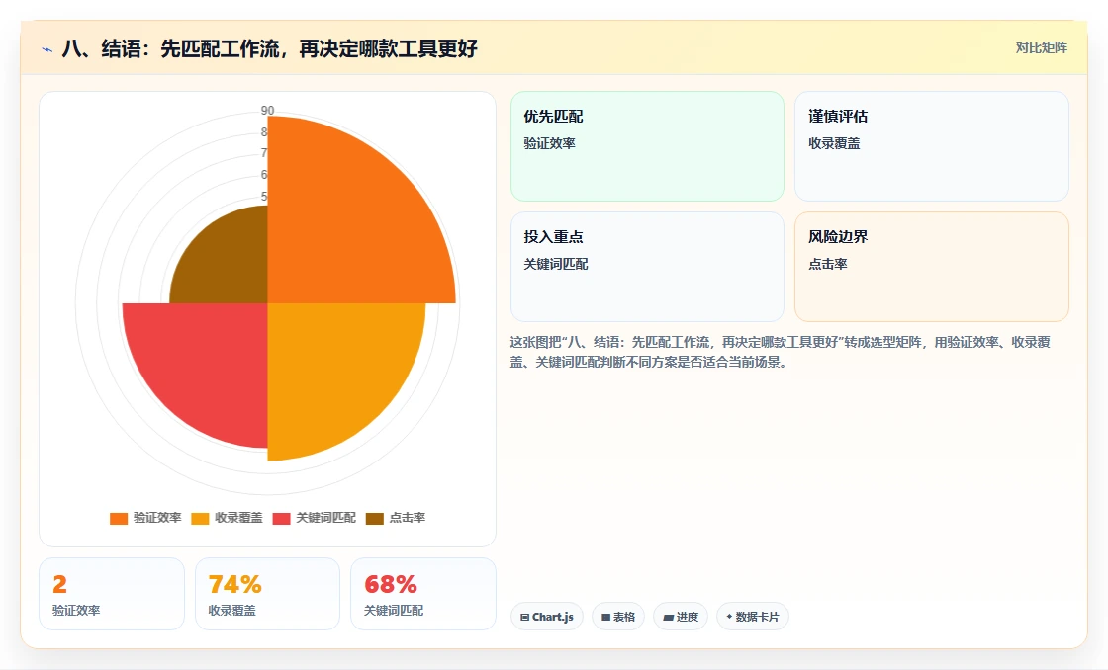The image size is (1108, 670).
Task: Click the icon inside 进度 tag
Action: [668, 617]
